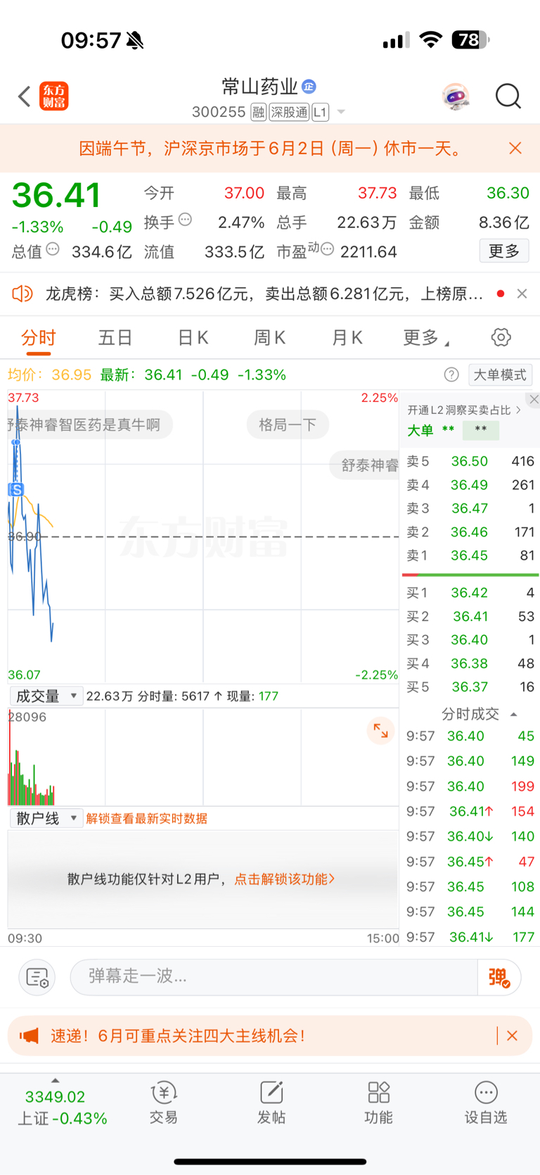The height and width of the screenshot is (1175, 540).
Task: Open the 更多 chart period dropdown
Action: click(x=426, y=338)
